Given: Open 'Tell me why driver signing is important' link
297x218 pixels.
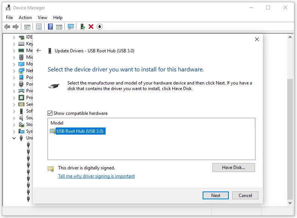Looking at the screenshot, I should 96,176.
